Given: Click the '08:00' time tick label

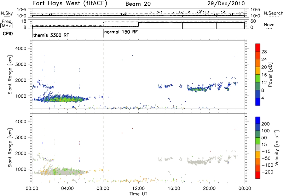Looking at the screenshot, I should tap(103, 189).
